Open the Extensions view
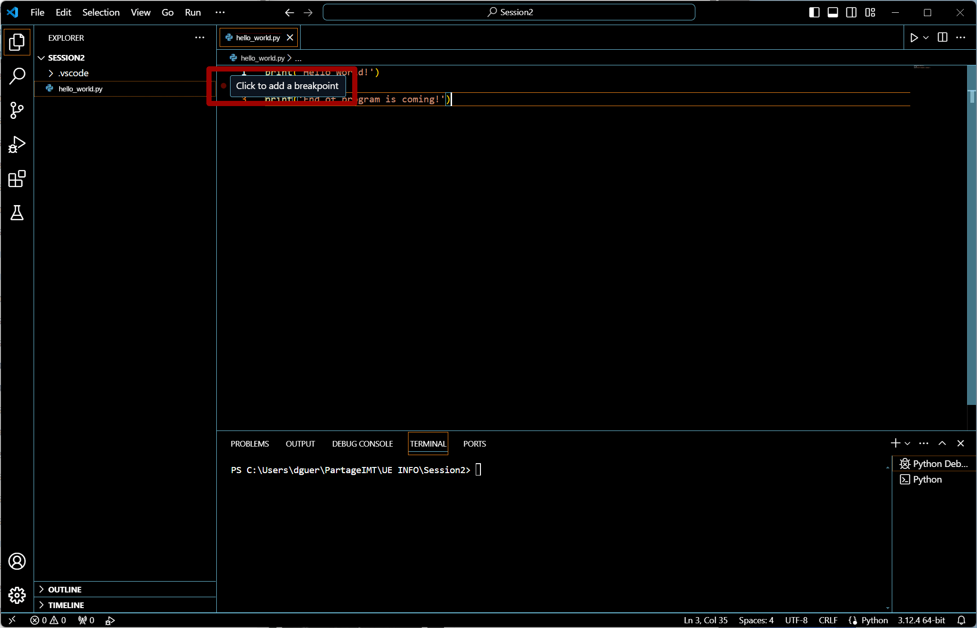 [17, 179]
